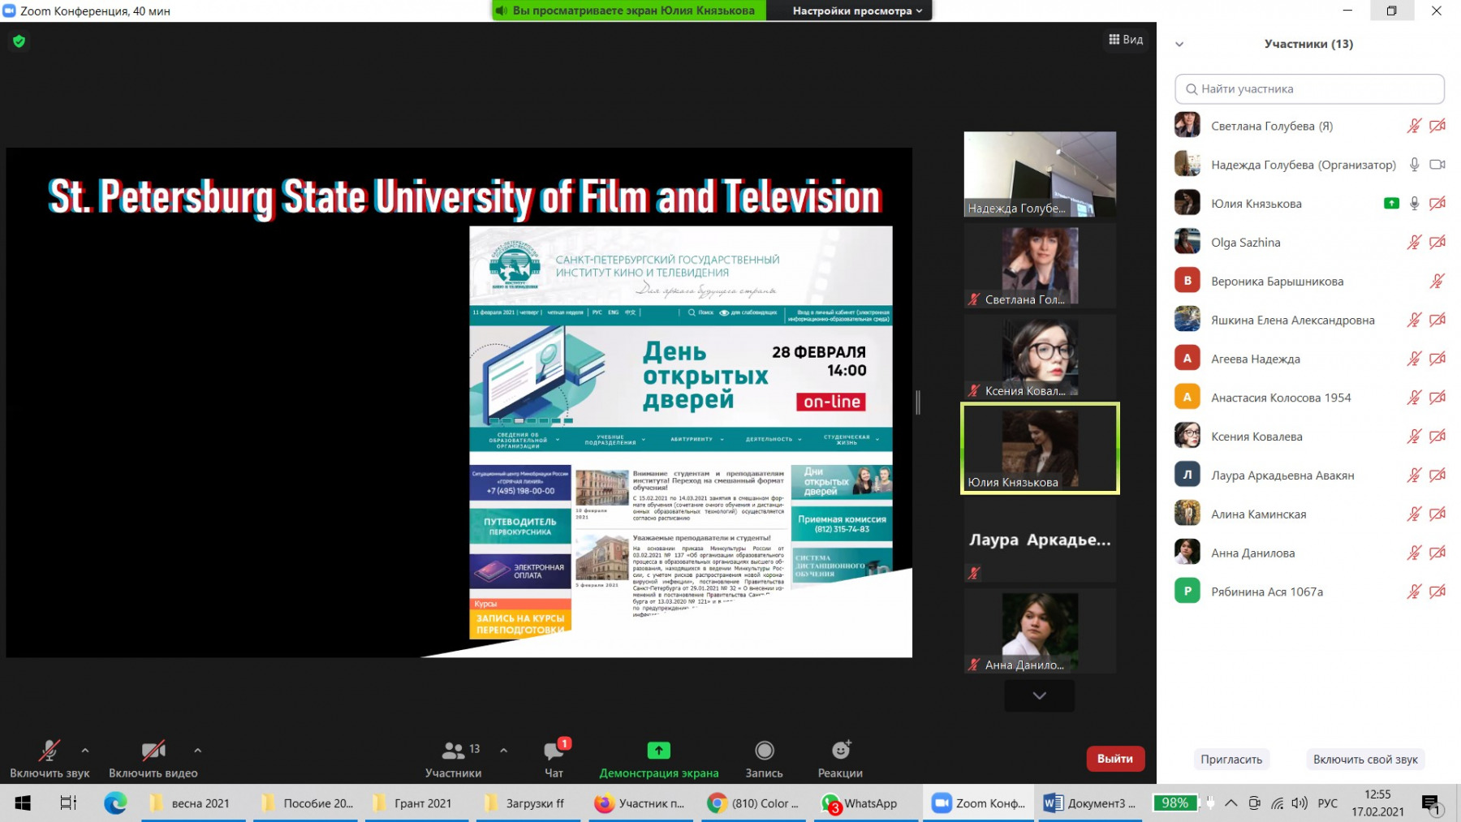
Task: Collapse the Участники panel chevron
Action: (x=1179, y=45)
